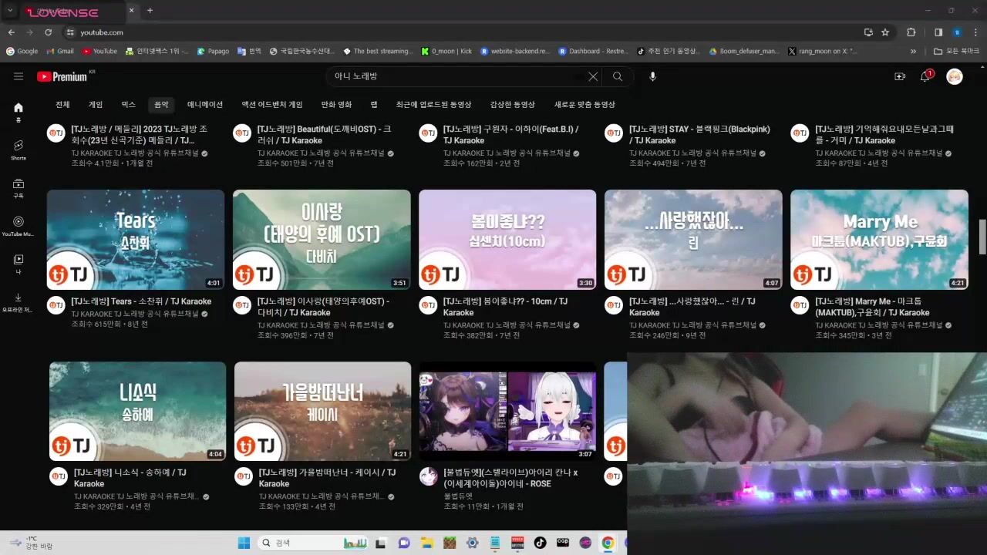Screen dimensions: 987x555
Task: Click the 니소식 송하예 video title link
Action: coord(130,478)
